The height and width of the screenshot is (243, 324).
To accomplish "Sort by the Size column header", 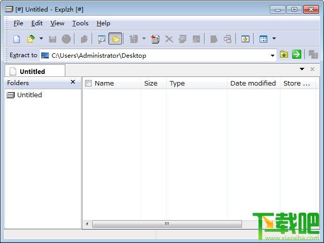I will (153, 83).
